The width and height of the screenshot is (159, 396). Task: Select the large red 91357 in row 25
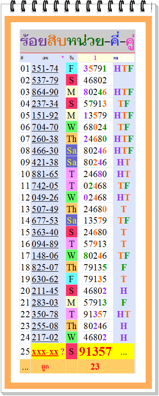click(95, 351)
